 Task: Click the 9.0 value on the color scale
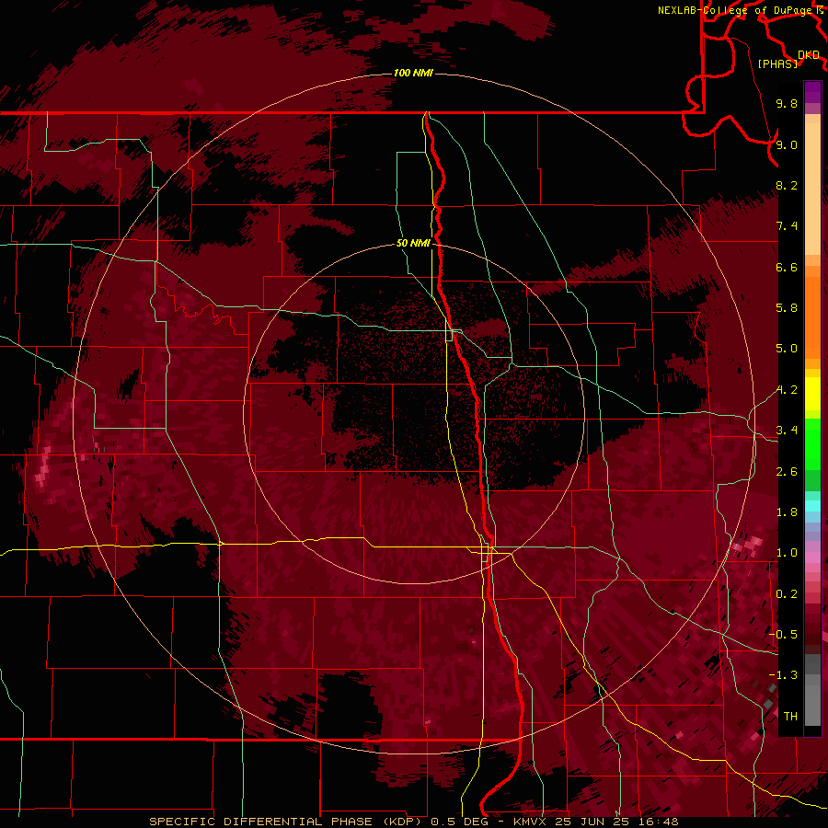pyautogui.click(x=787, y=144)
